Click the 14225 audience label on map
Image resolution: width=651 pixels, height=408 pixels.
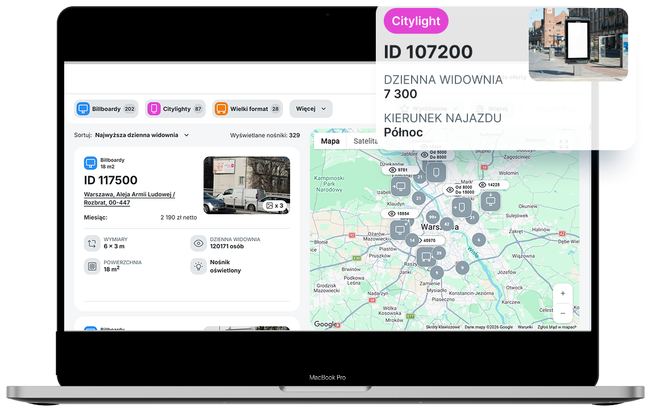point(490,185)
